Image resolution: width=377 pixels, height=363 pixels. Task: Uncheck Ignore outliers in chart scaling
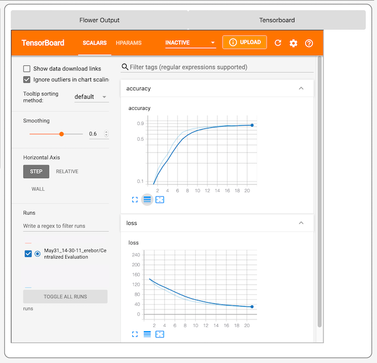[27, 79]
